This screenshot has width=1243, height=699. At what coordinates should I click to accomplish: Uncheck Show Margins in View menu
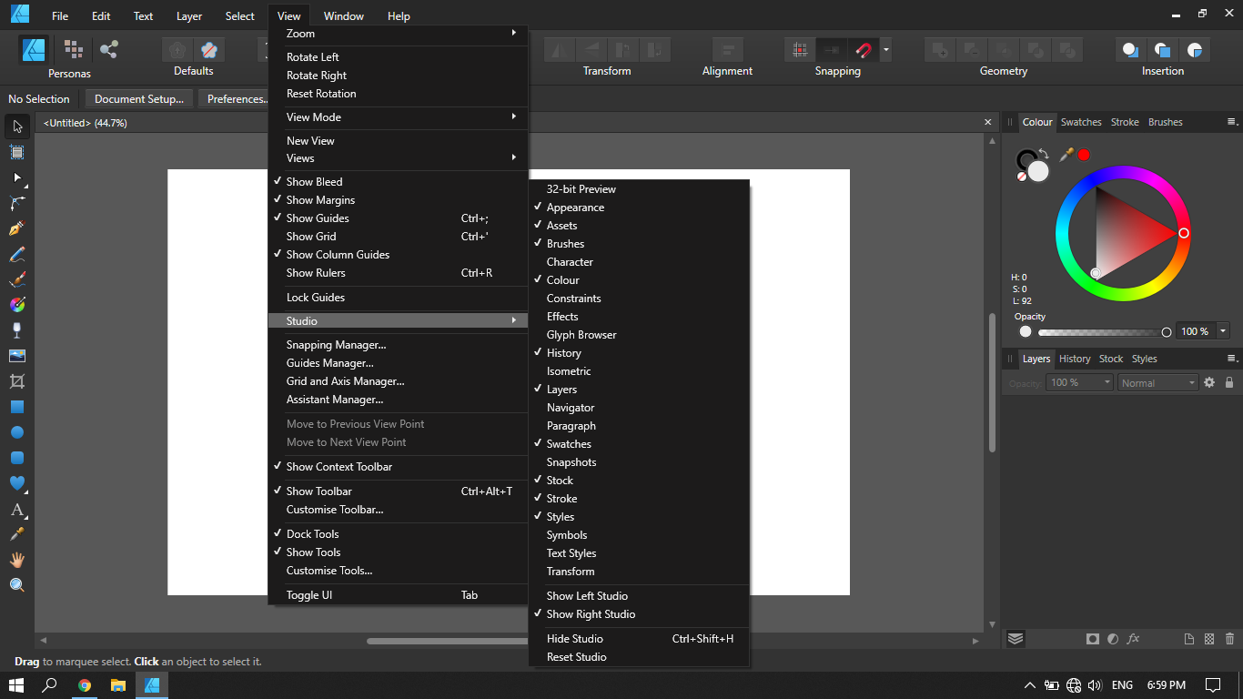point(320,199)
